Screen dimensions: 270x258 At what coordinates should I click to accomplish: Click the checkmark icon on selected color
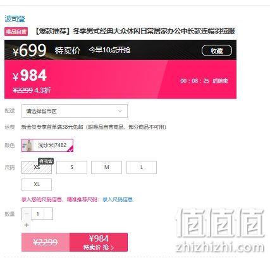coord(70,150)
